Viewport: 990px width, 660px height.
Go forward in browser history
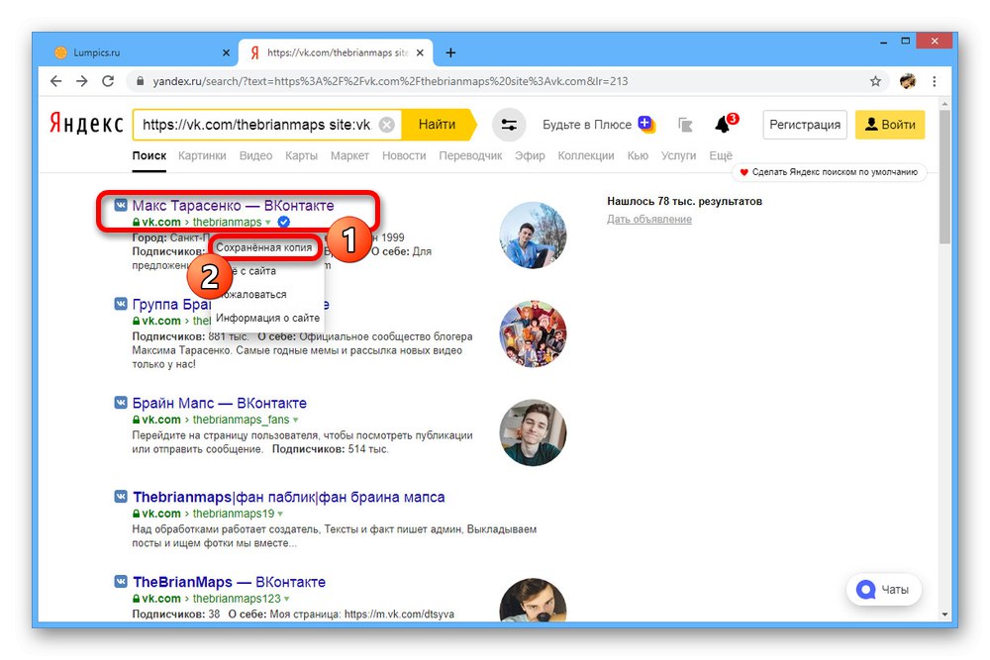point(82,81)
